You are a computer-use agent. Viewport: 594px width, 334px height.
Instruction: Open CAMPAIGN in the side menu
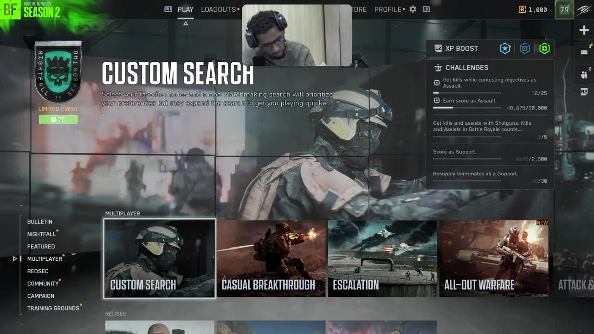pos(40,295)
